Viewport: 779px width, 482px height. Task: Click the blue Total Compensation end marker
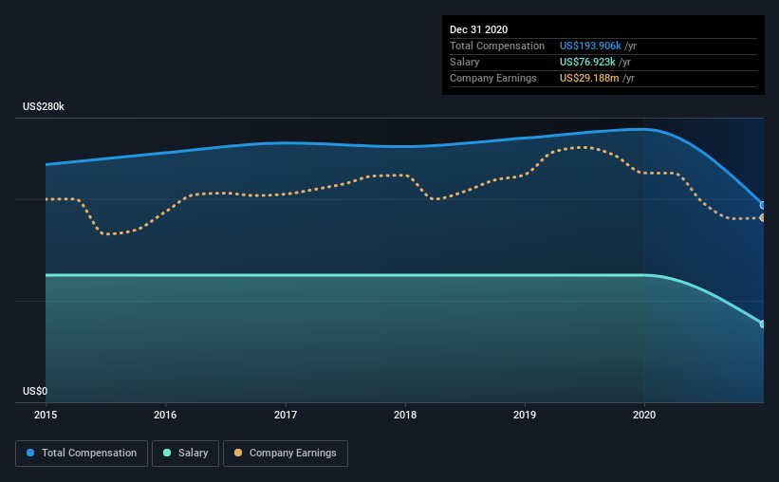click(762, 205)
